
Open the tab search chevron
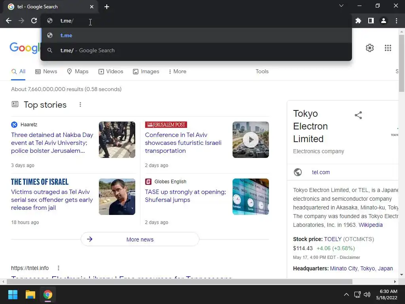coord(341,6)
